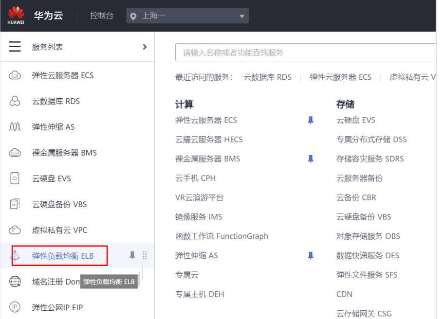Click the bare metal BMS icon in sidebar
Screen dimensions: 443x319
click(x=15, y=153)
